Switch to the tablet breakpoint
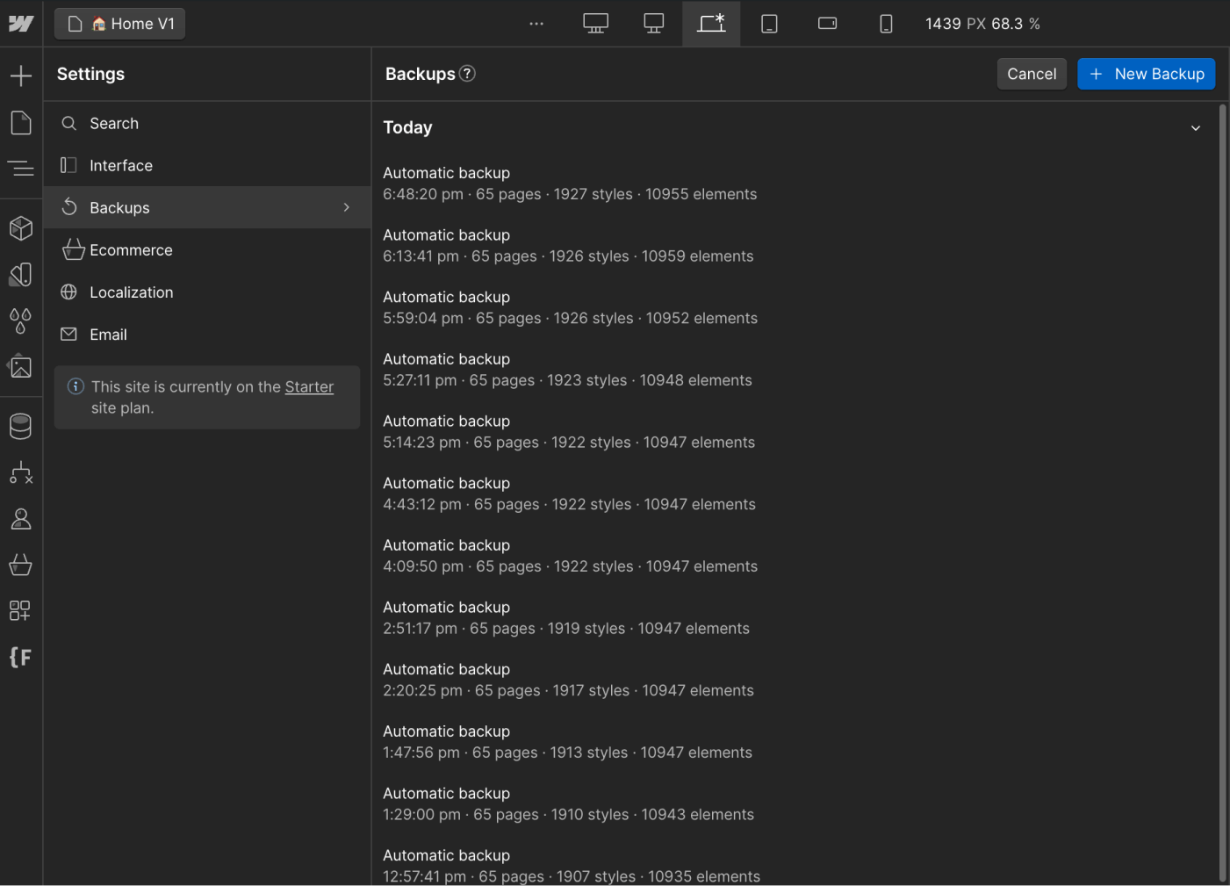 click(769, 24)
